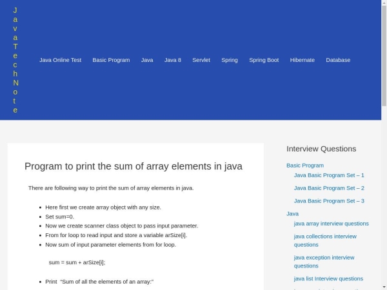This screenshot has width=387, height=290.
Task: Click the intro sentence 'There are following way'
Action: (x=111, y=188)
